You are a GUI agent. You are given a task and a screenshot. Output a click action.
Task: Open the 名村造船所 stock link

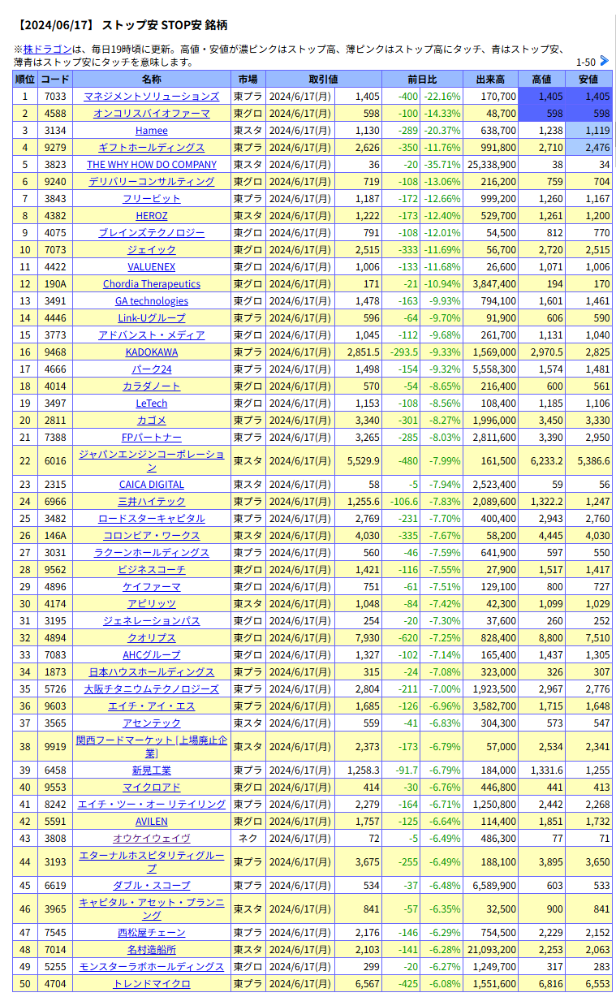click(x=152, y=949)
